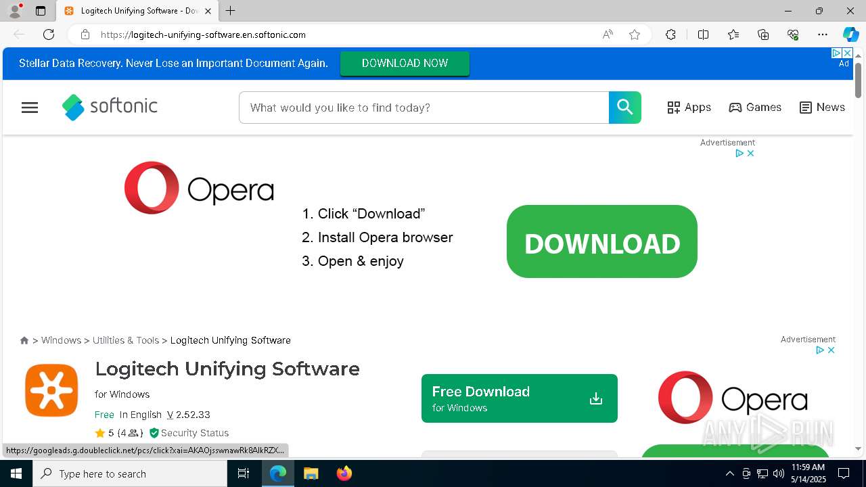Image resolution: width=866 pixels, height=487 pixels.
Task: Open Browser essentials icon
Action: pos(793,34)
